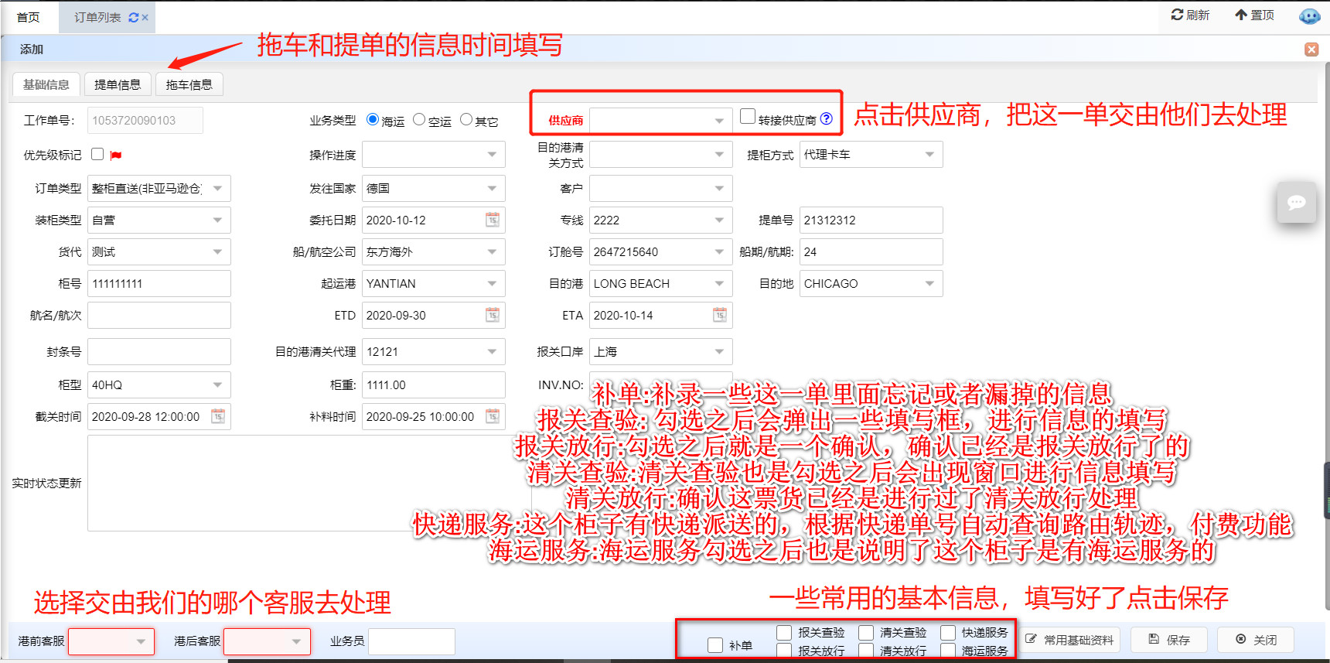Click the 转接供应商 help question icon

coord(827,119)
